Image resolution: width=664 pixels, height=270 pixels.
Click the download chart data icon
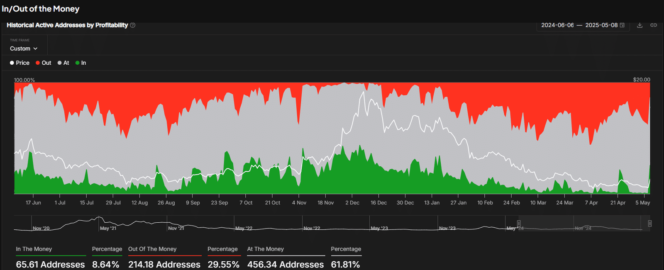(640, 25)
